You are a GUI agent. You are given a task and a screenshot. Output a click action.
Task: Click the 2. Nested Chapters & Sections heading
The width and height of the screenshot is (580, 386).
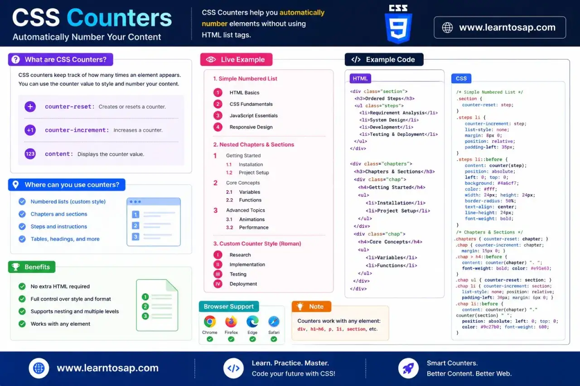pyautogui.click(x=254, y=145)
